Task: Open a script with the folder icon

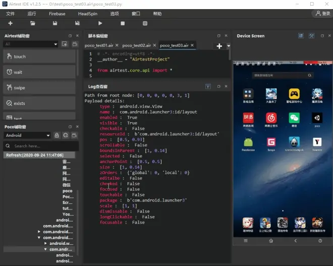Action: (x=32, y=23)
